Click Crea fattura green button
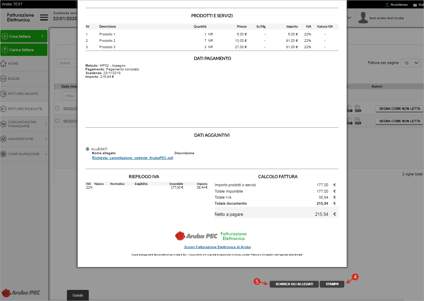424x301 pixels. click(24, 36)
